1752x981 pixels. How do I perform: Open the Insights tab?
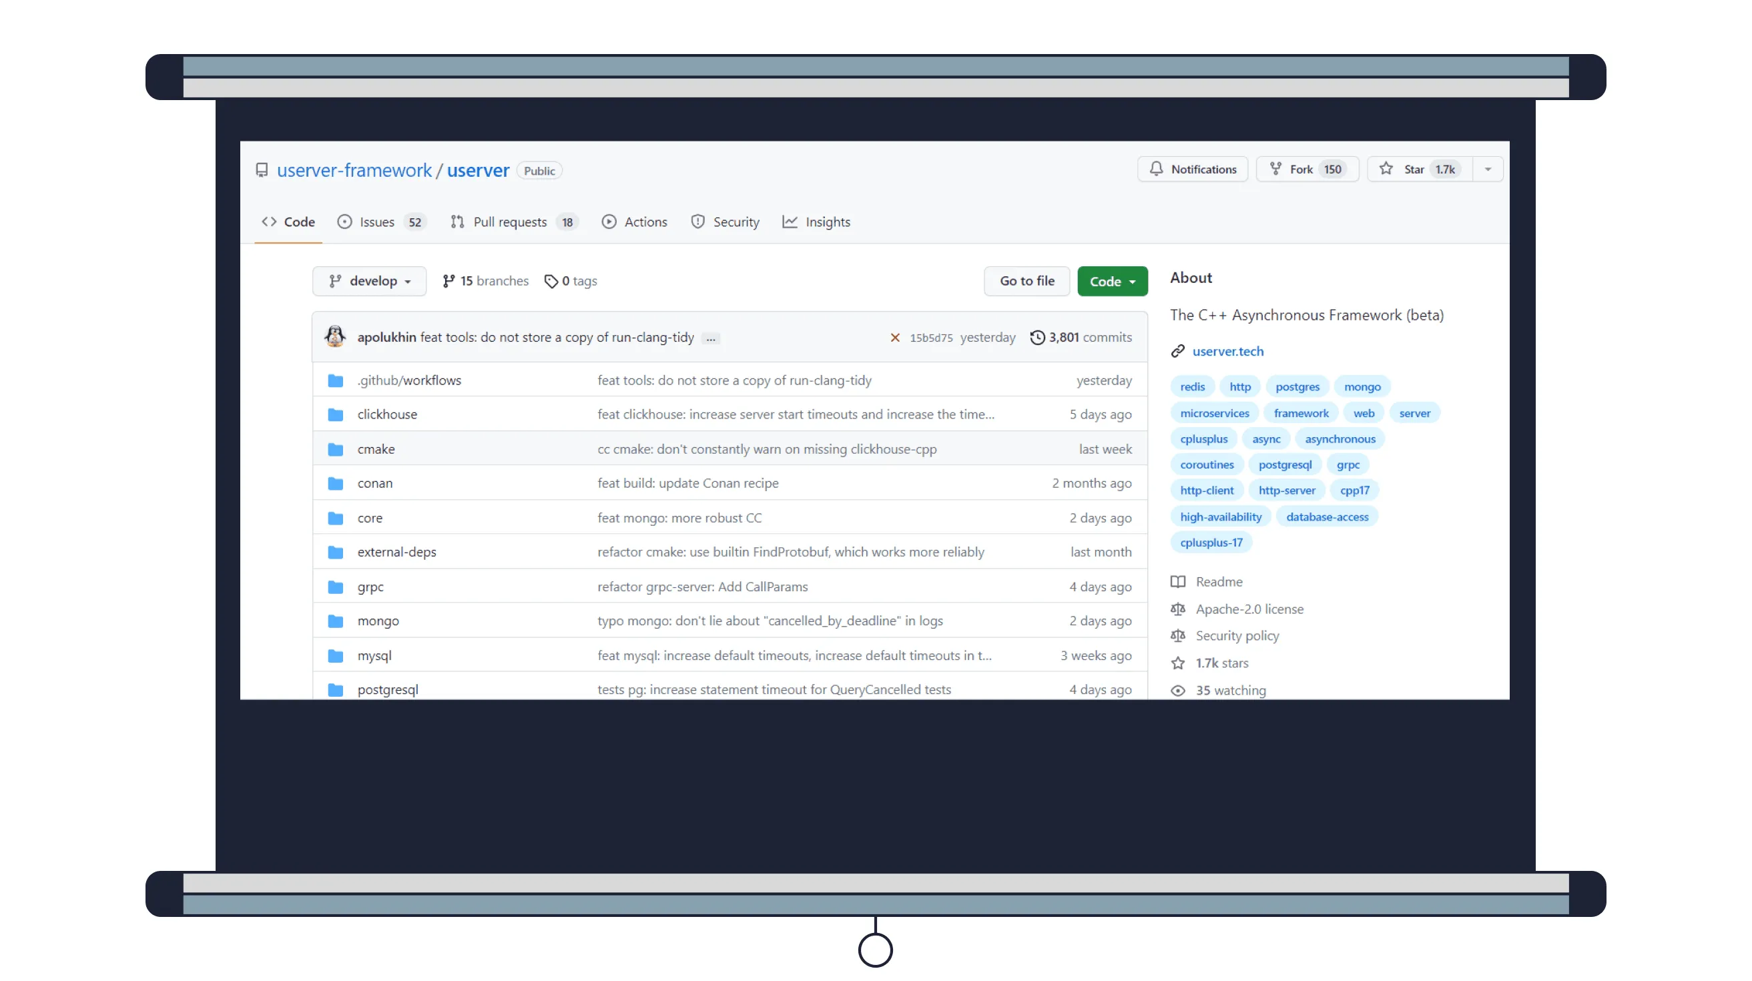816,222
